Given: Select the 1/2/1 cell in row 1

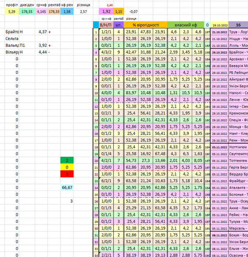Looking at the screenshot, I should pos(106,32).
